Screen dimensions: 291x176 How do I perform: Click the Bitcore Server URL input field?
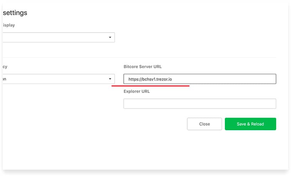(200, 79)
